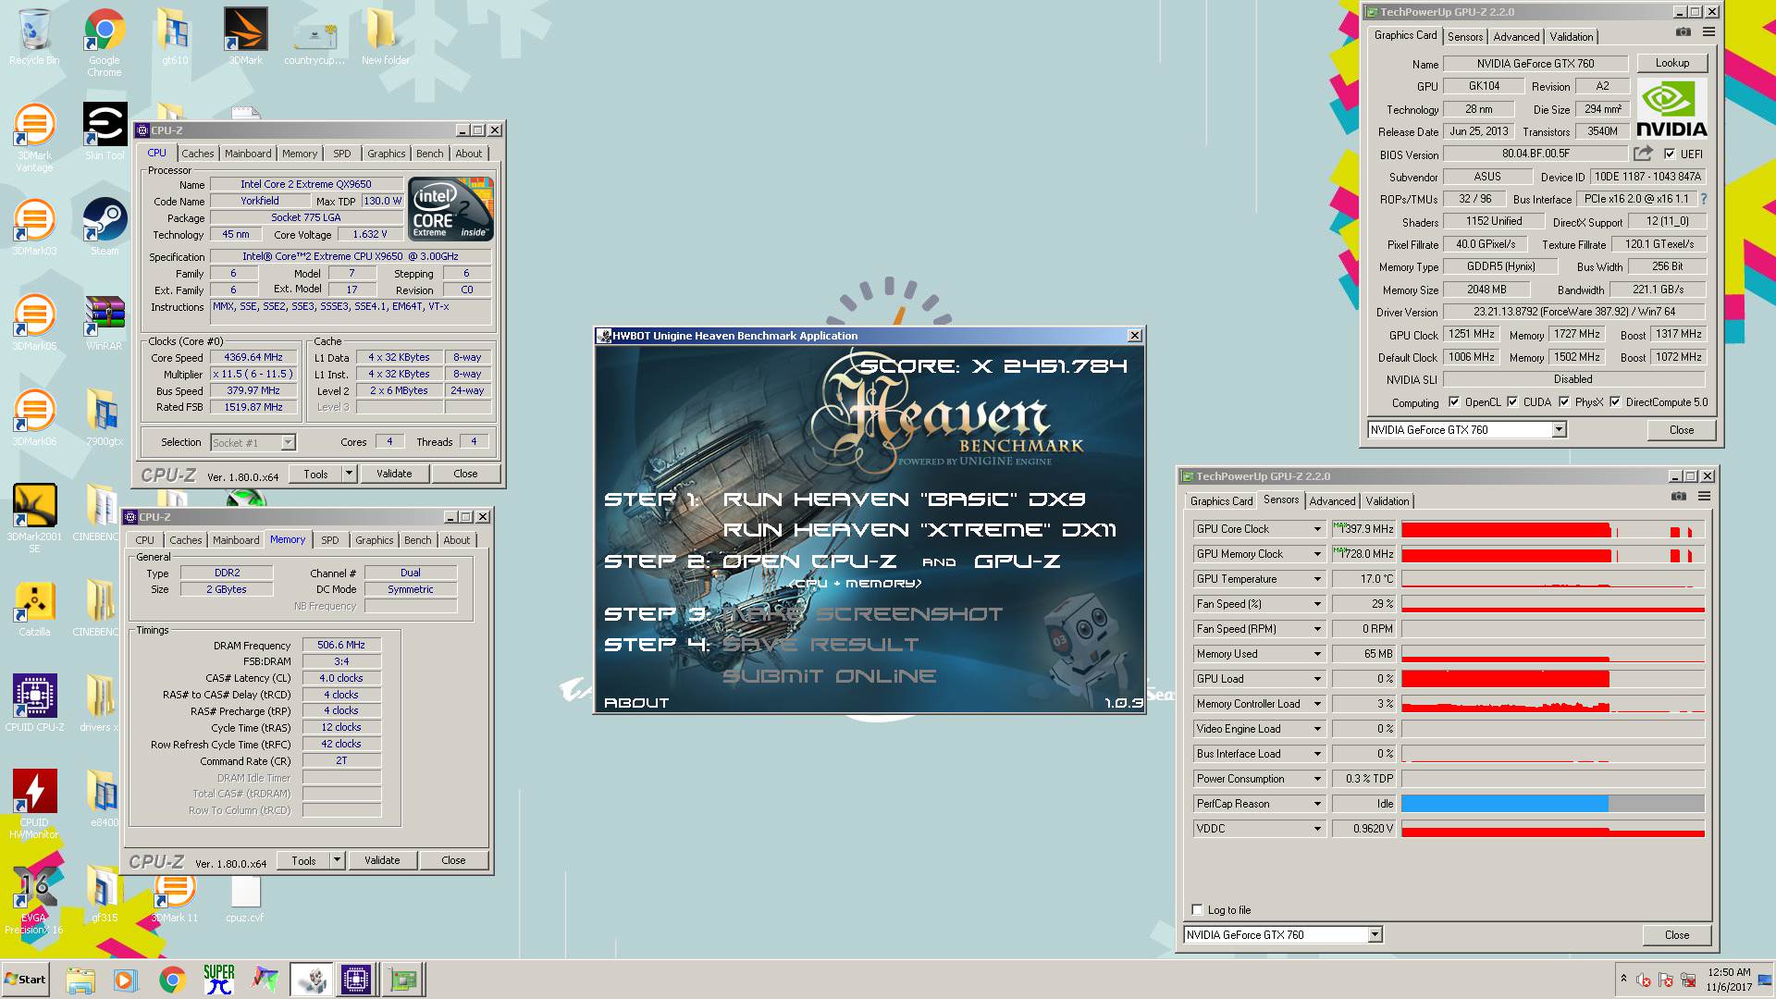Click the Close button in the CPU-Z Memory window
This screenshot has width=1776, height=999.
click(453, 860)
